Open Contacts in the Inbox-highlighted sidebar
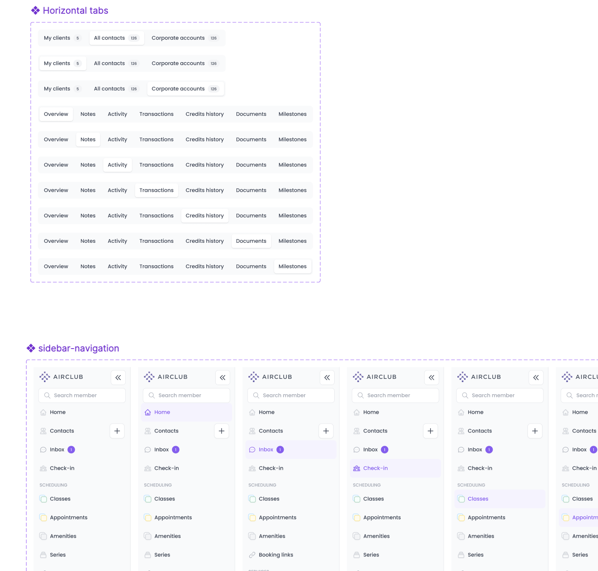The width and height of the screenshot is (598, 571). pyautogui.click(x=271, y=431)
